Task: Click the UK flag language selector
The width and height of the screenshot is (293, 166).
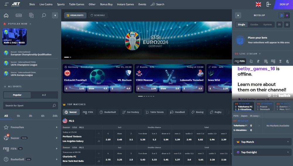Action: (x=258, y=4)
